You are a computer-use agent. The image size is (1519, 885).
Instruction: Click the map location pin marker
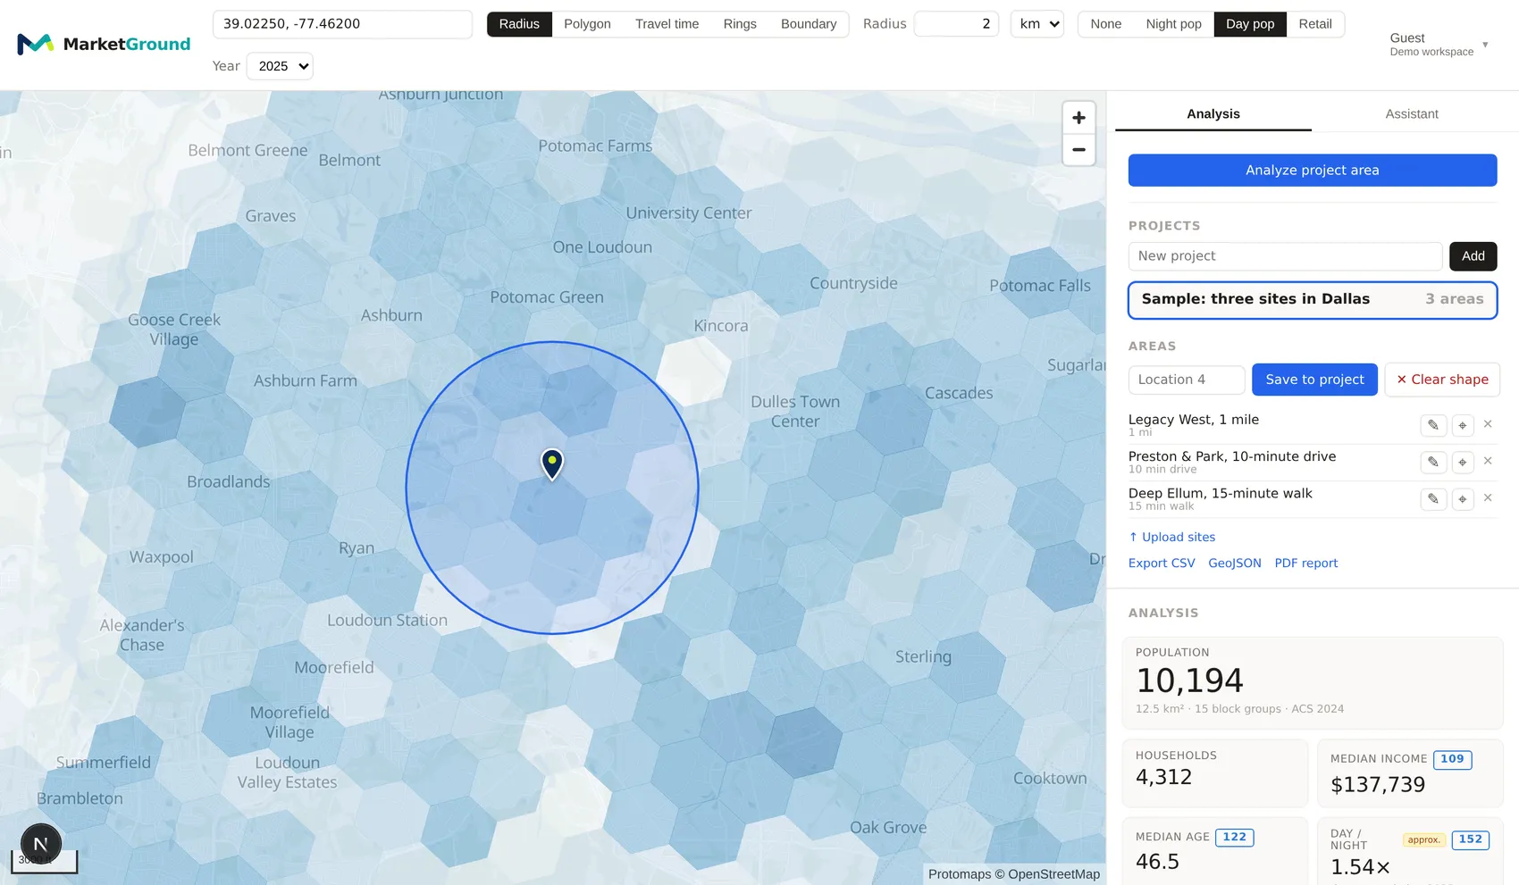pos(552,464)
